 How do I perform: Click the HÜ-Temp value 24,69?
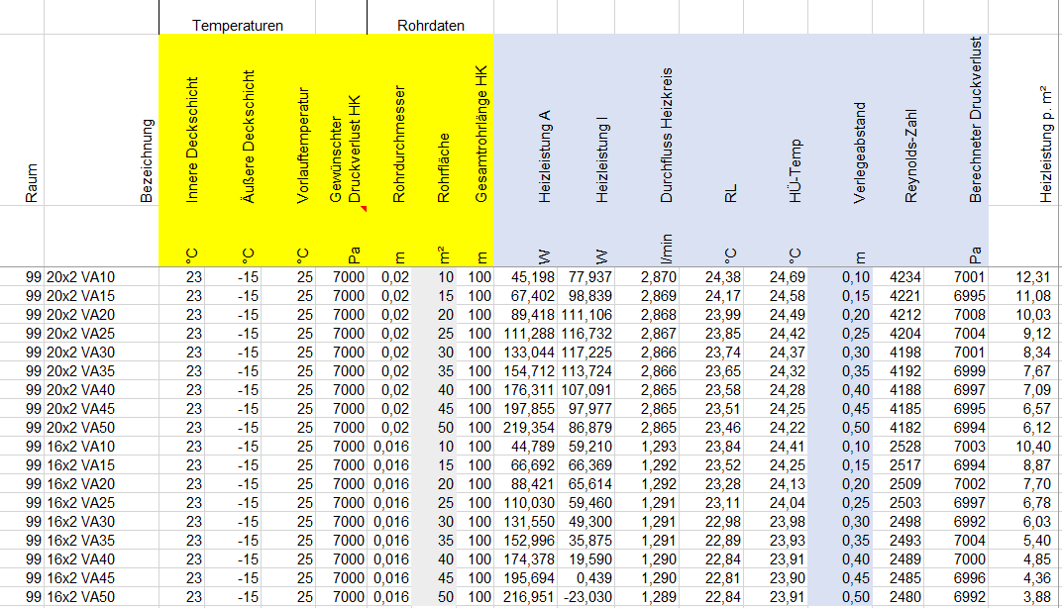776,277
